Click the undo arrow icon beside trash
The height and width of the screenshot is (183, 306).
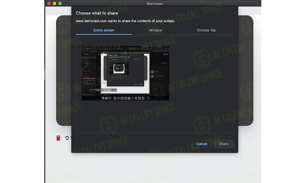[67, 138]
